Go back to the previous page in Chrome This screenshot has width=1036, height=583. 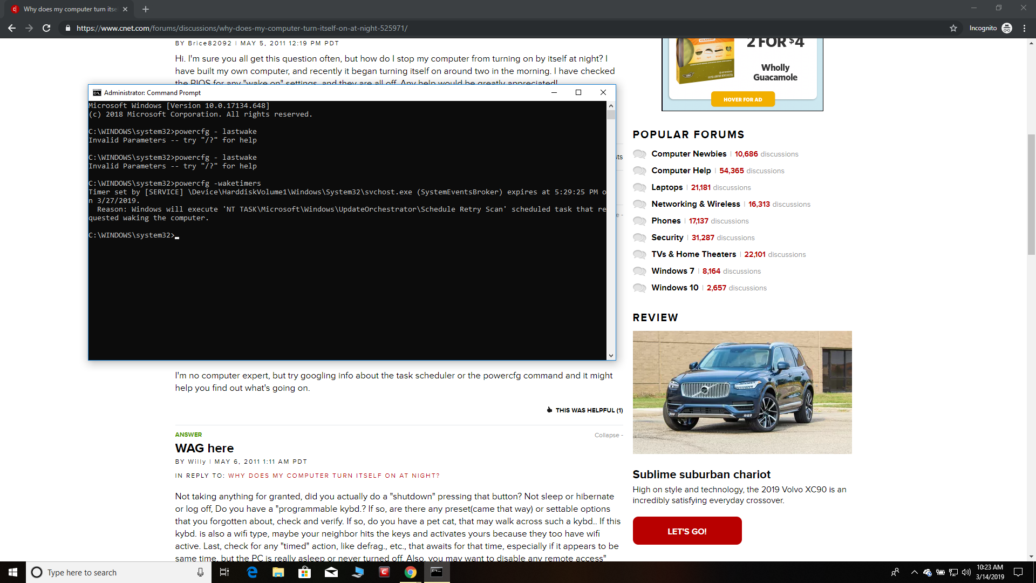(12, 28)
